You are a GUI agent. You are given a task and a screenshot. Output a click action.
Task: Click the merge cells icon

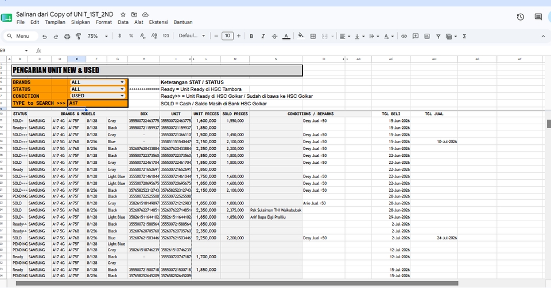(325, 36)
